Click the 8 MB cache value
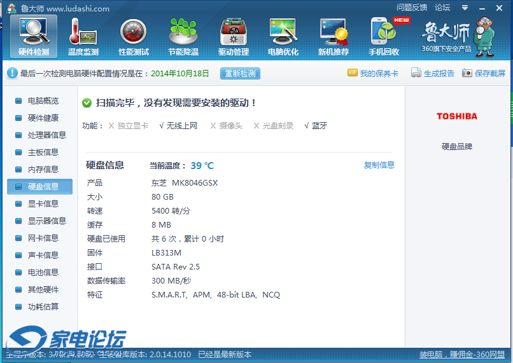Image resolution: width=513 pixels, height=363 pixels. pyautogui.click(x=161, y=225)
